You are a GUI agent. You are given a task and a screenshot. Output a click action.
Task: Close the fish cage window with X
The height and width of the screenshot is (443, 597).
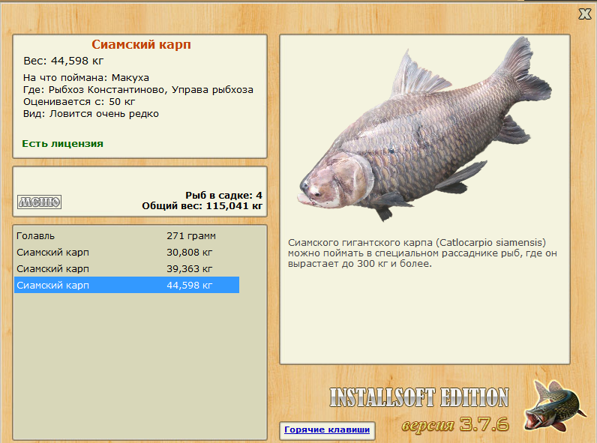coord(585,14)
